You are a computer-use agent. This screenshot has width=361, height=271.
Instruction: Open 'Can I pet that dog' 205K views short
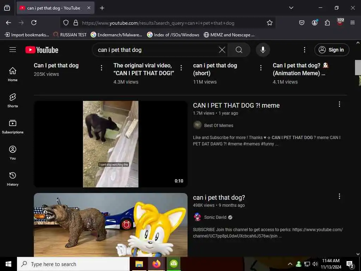[56, 65]
